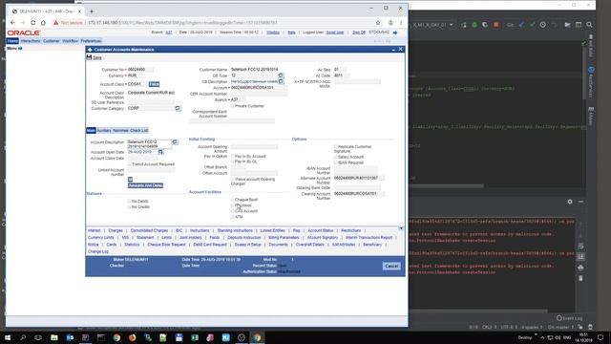
Task: Go to browser home page icon
Action: click(43, 23)
